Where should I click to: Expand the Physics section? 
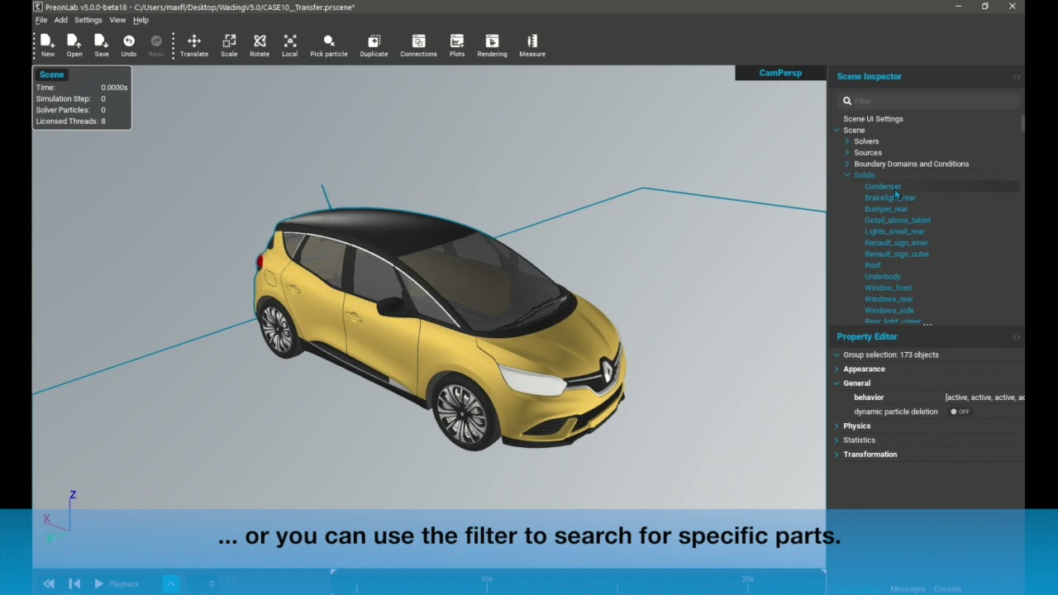point(836,426)
